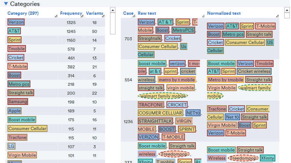This screenshot has width=291, height=163.
Task: Select case number 703 row
Action: pyautogui.click(x=128, y=39)
